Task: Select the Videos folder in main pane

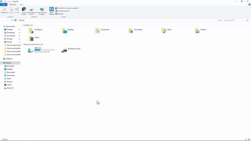Action: pyautogui.click(x=34, y=38)
